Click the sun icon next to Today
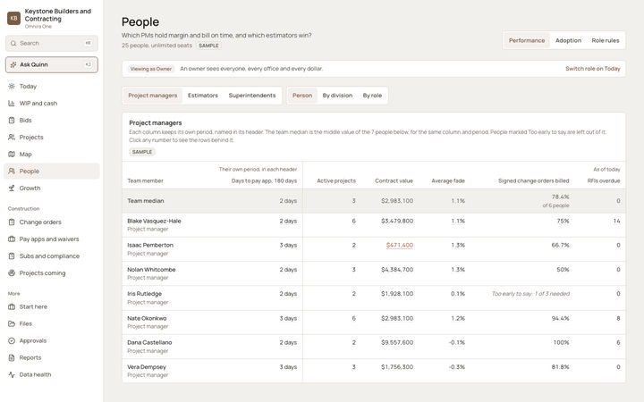 (12, 86)
